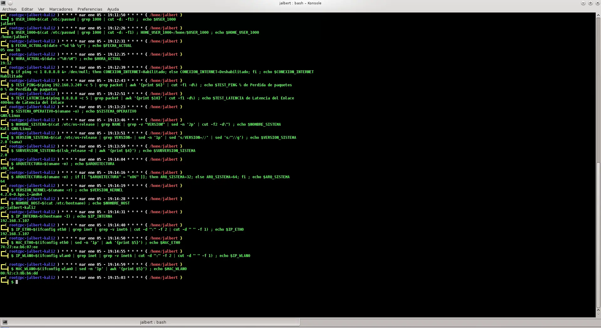The height and width of the screenshot is (328, 601).
Task: Click the command 'HORA_ACTUAL=$(date ...)'
Action: (46, 58)
